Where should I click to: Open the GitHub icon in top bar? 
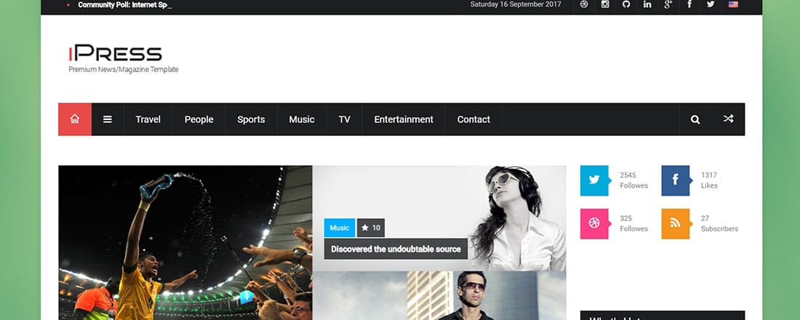pos(626,4)
